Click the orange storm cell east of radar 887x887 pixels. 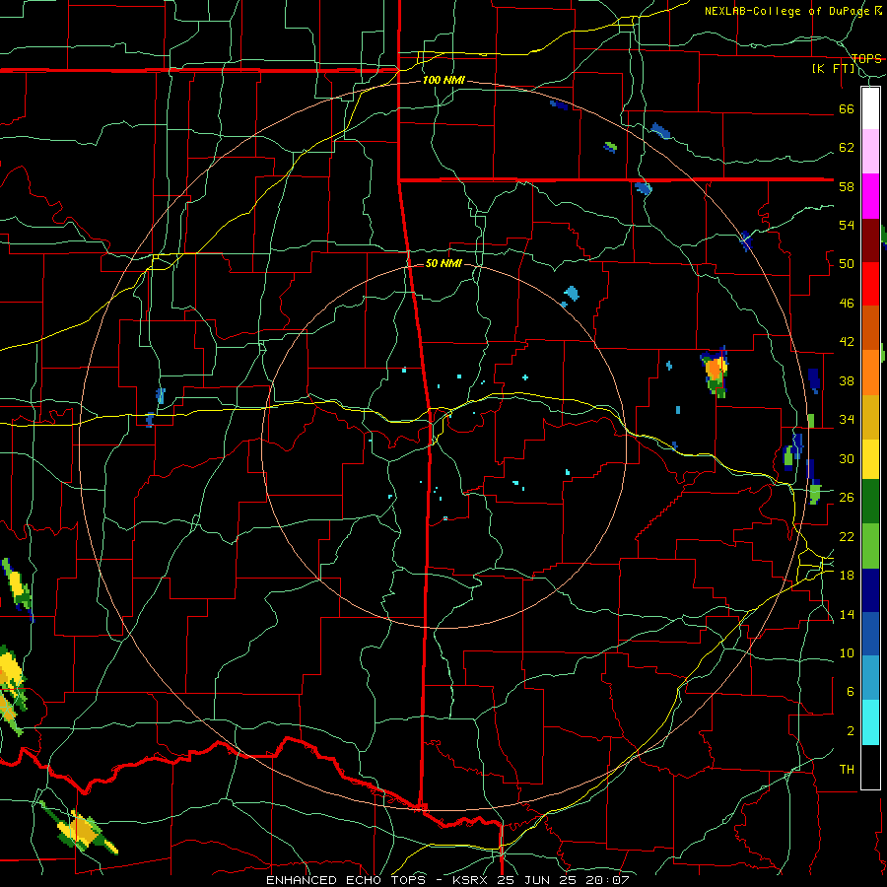[716, 370]
